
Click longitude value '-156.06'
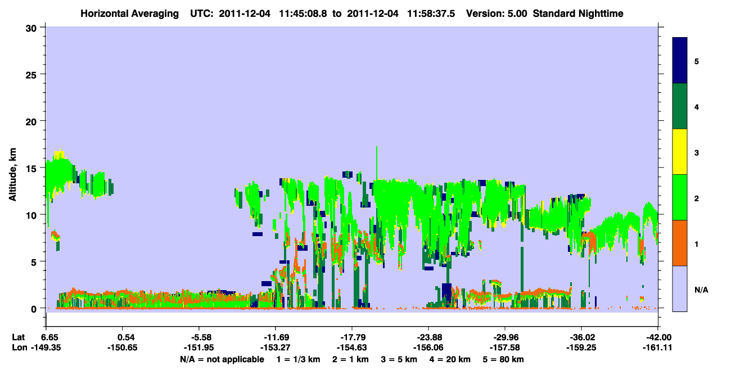click(428, 348)
